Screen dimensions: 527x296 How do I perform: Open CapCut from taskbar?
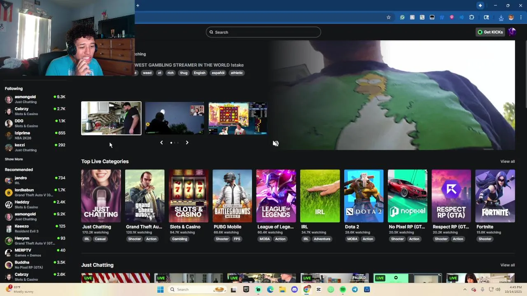click(x=319, y=289)
